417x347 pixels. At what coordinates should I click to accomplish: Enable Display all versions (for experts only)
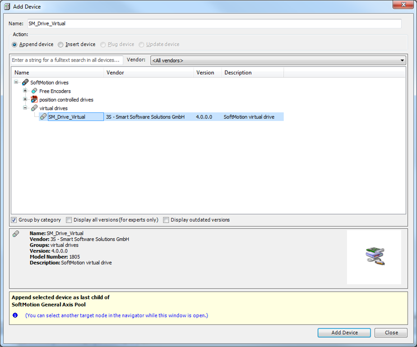pos(69,220)
